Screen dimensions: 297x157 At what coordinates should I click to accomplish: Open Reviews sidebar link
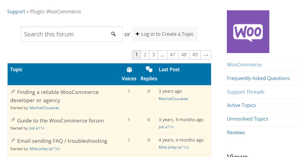[236, 133]
